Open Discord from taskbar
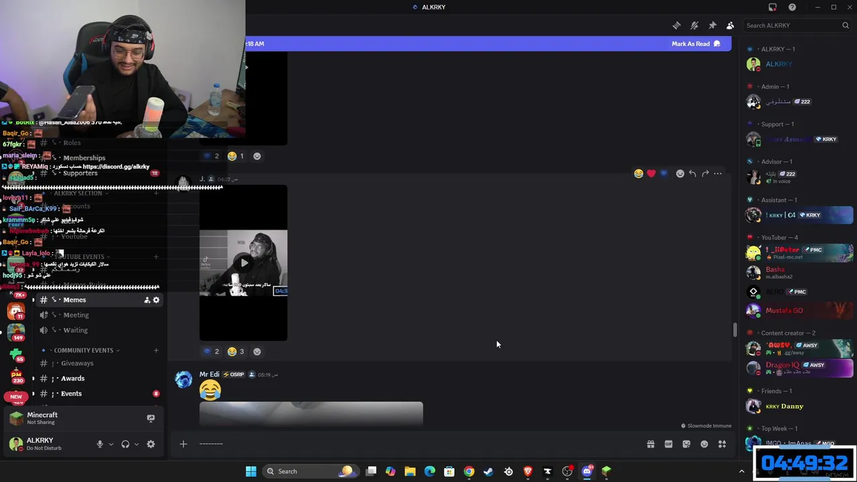Image resolution: width=857 pixels, height=482 pixels. coord(587,471)
